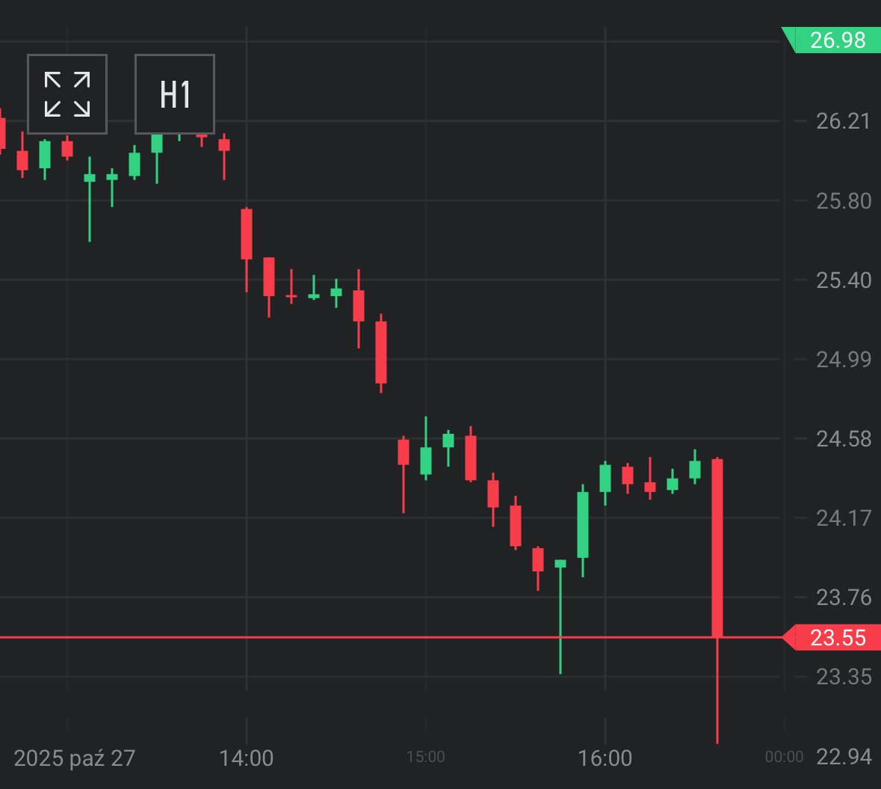Click the 23.76 price axis label

pos(844,598)
